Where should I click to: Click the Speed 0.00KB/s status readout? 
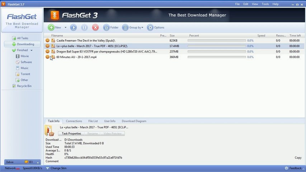pos(32,168)
